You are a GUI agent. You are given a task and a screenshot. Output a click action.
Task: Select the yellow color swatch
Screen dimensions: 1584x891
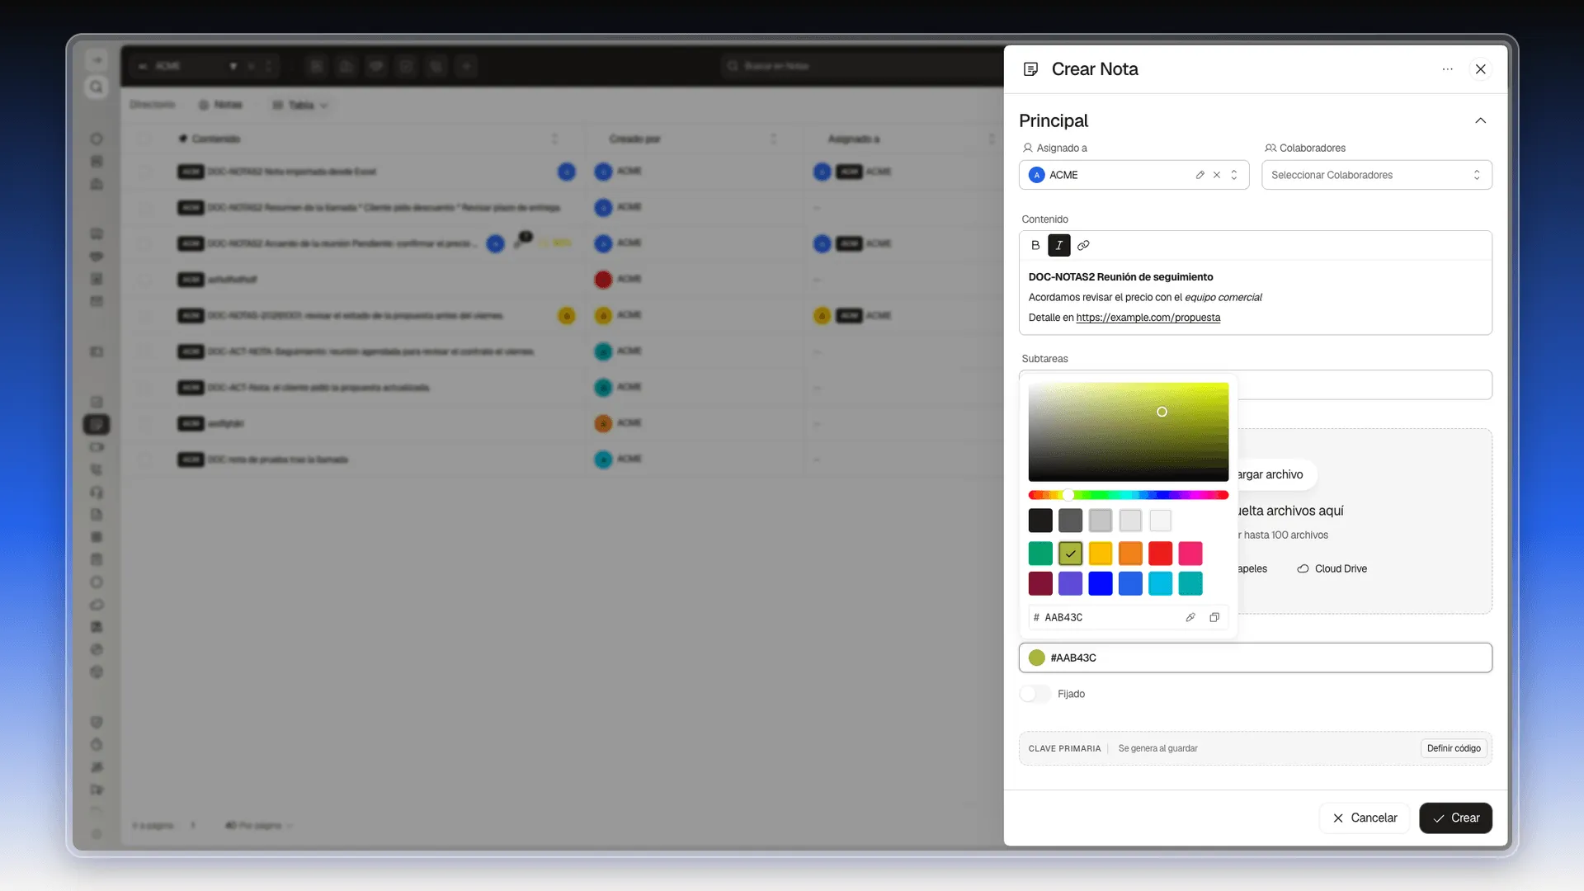tap(1101, 554)
